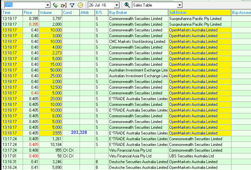Select the volume cell 3,797

pos(50,19)
